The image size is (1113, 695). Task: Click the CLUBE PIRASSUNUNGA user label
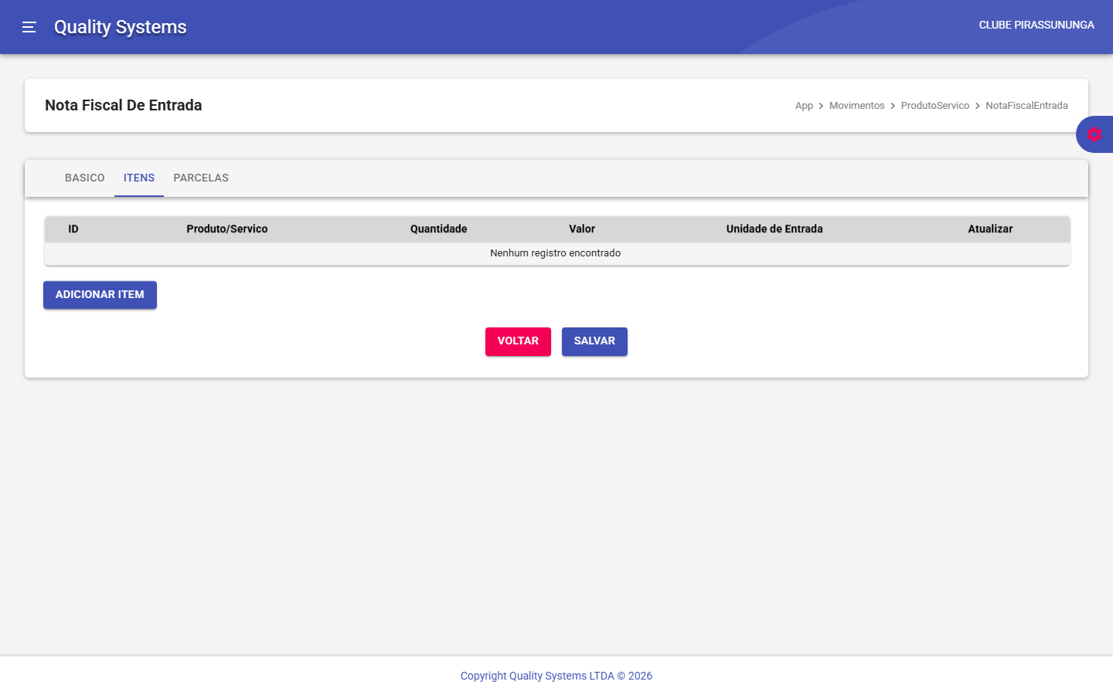pyautogui.click(x=1036, y=25)
